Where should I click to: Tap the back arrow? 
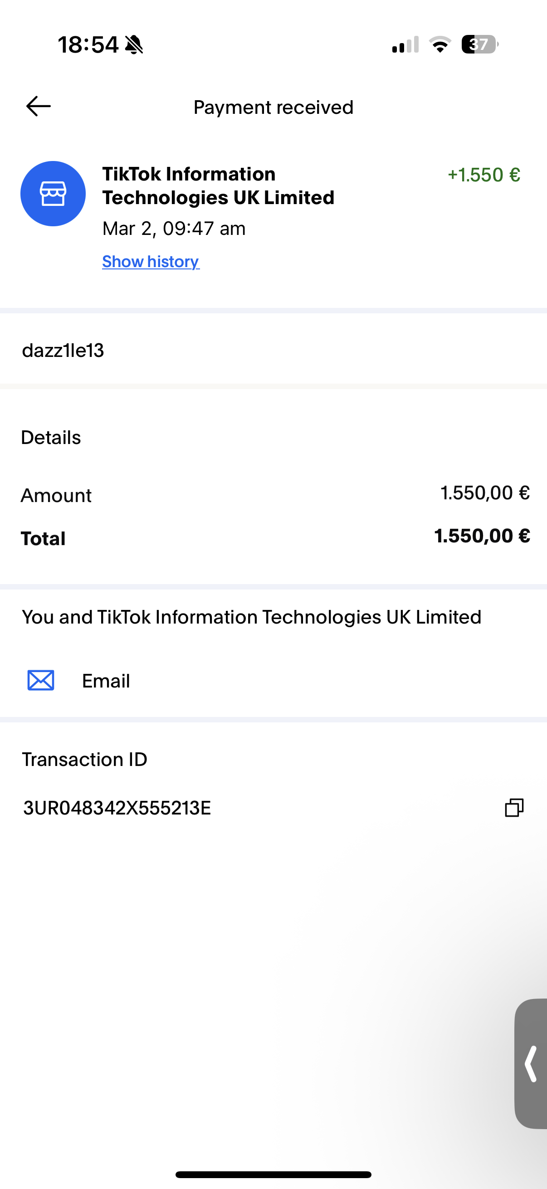click(x=38, y=106)
